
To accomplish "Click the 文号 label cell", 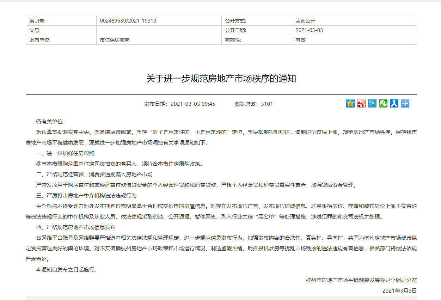I will [61, 30].
